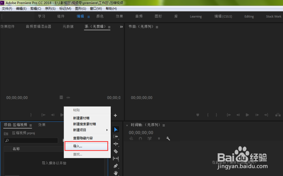Switch to the 效果 workspace
This screenshot has width=283, height=176.
(119, 16)
